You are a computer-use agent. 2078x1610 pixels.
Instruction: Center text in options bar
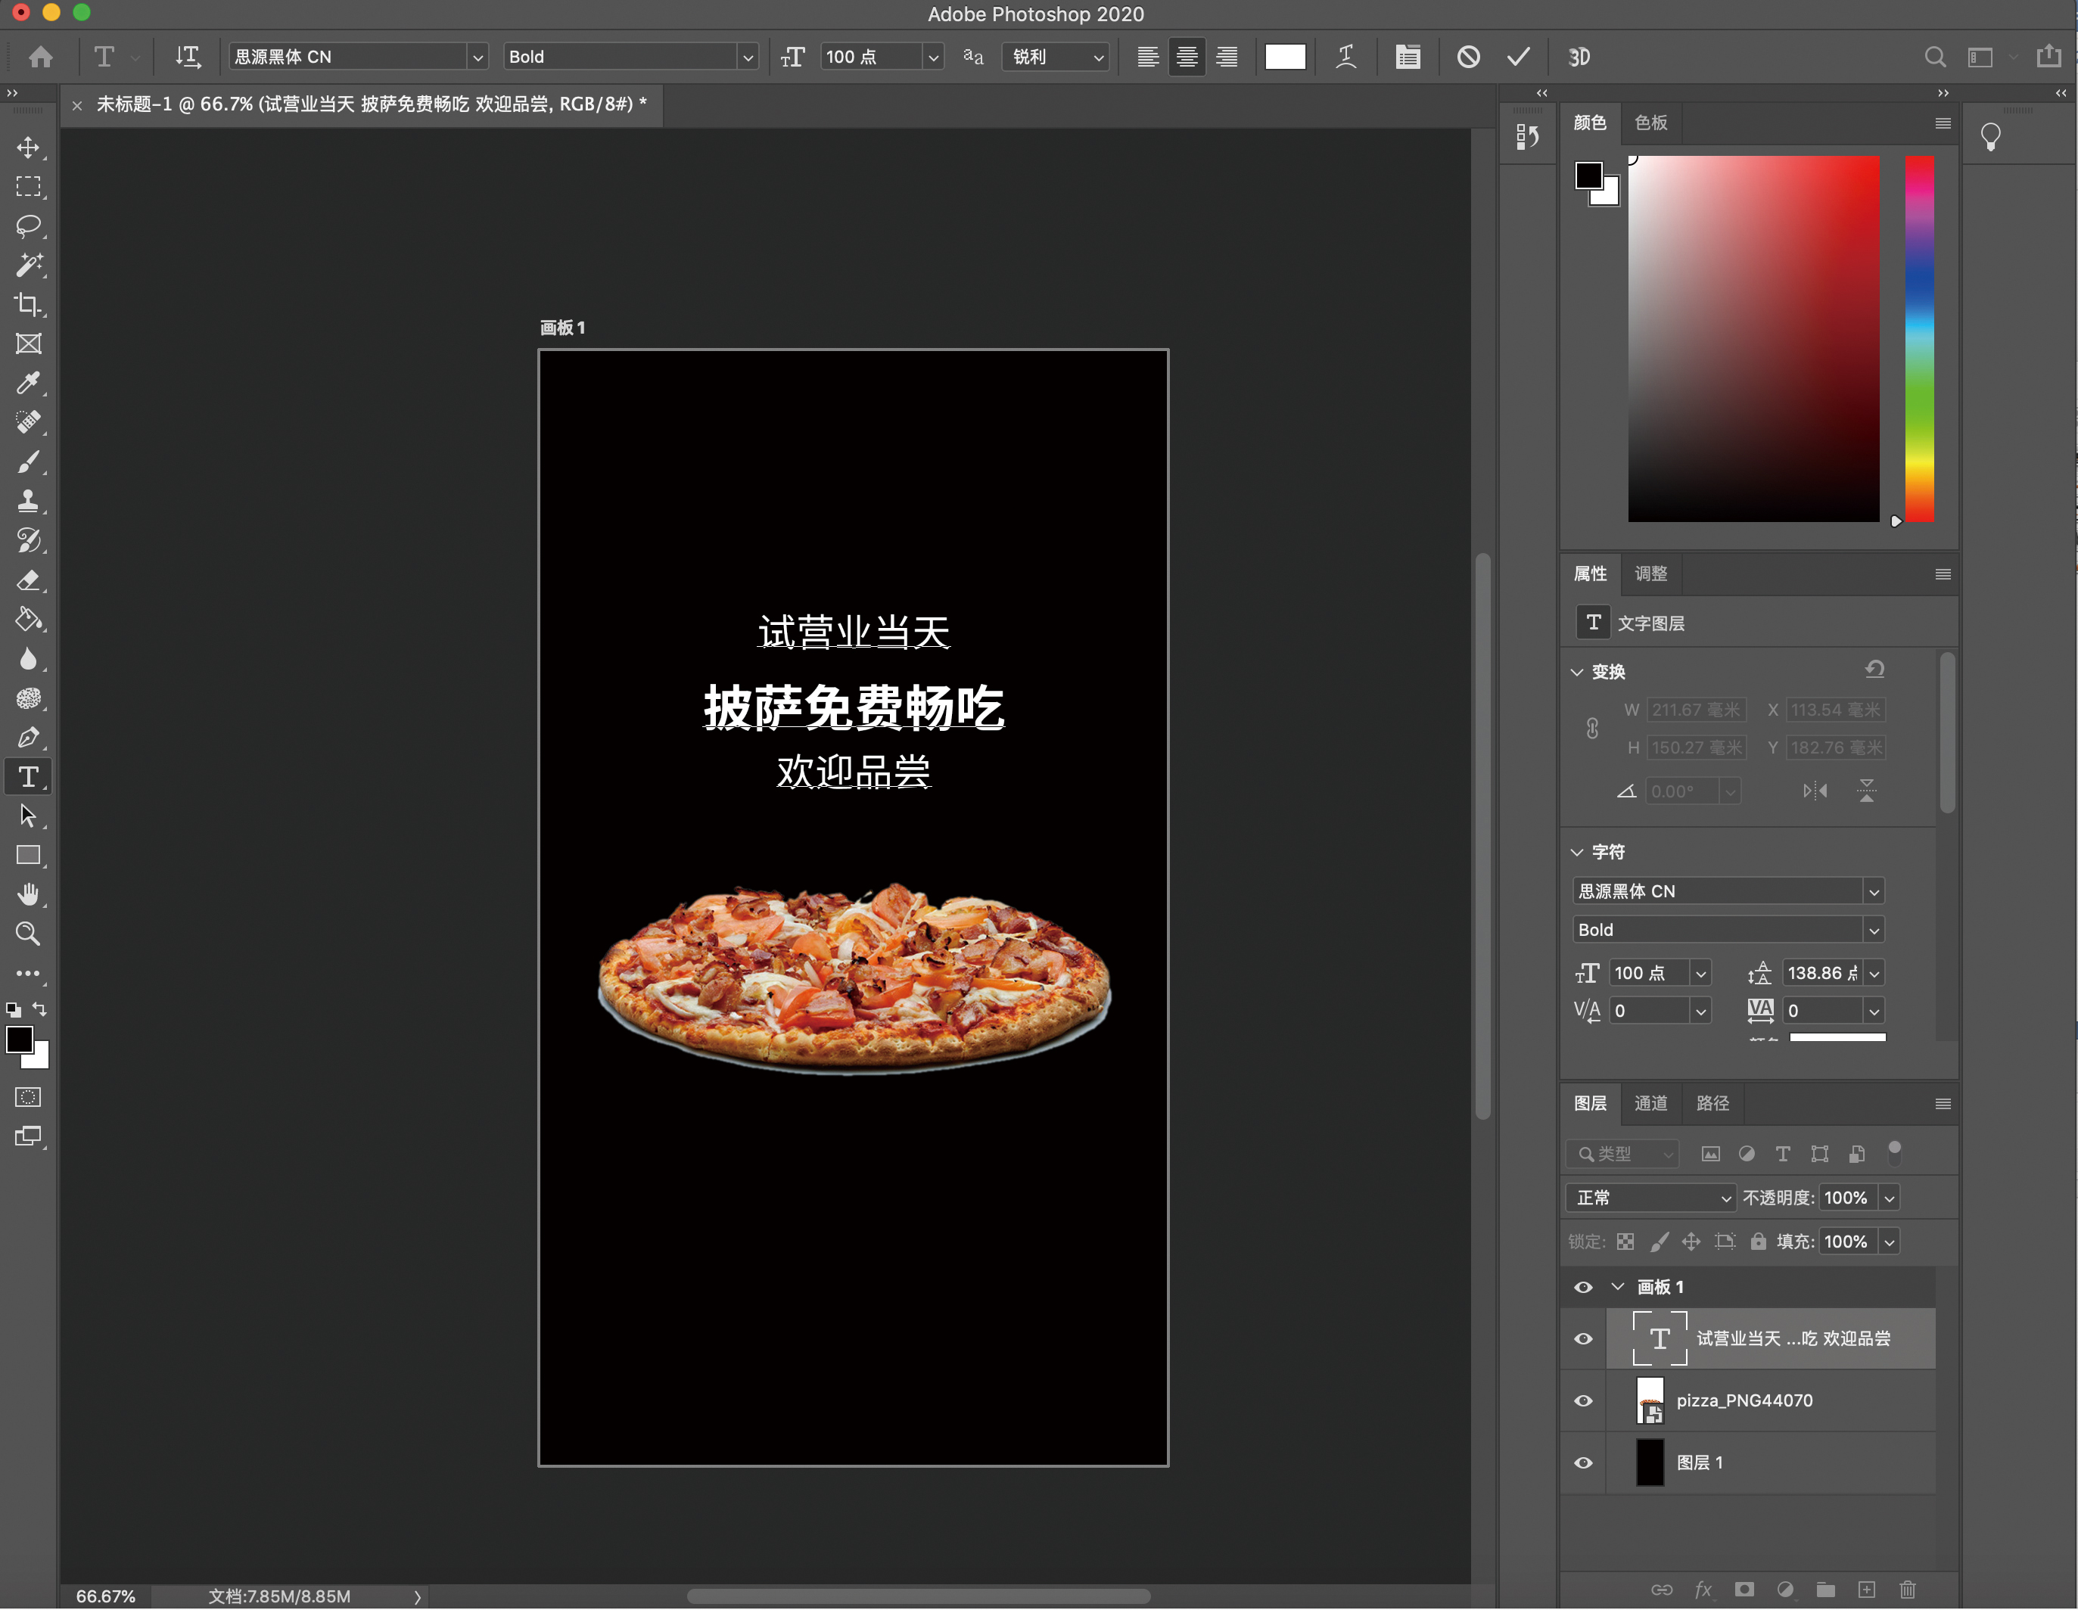click(1187, 57)
